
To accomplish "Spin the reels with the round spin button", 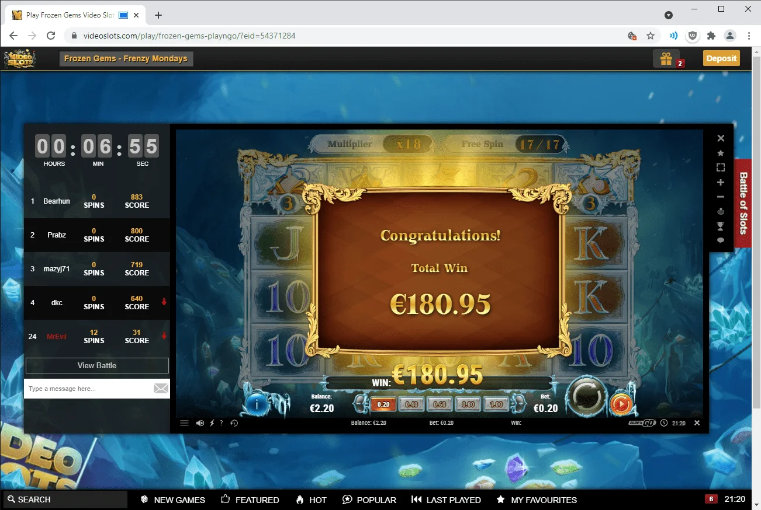I will [x=587, y=396].
